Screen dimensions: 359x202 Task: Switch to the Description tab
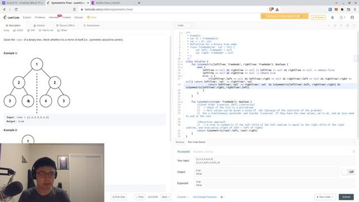click(13, 25)
